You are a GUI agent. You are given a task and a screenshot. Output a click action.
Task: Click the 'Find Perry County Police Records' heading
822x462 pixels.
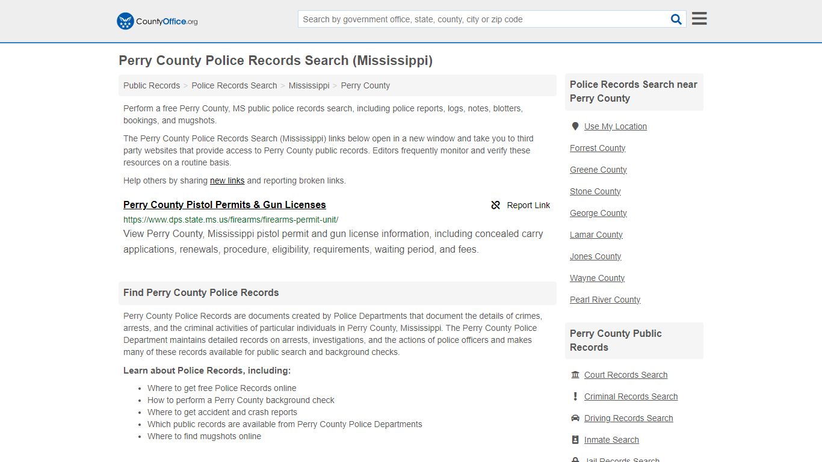201,293
